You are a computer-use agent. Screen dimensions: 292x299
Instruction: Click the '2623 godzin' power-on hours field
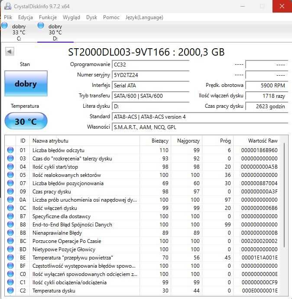click(267, 106)
